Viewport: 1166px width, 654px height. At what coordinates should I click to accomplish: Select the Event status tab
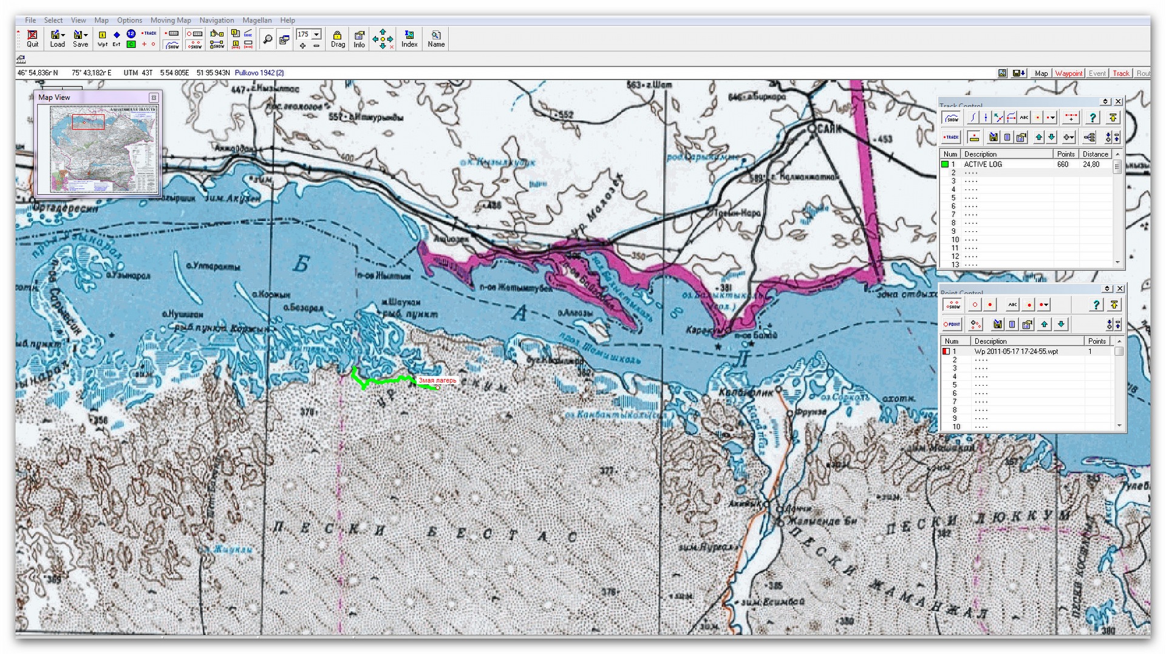coord(1097,73)
